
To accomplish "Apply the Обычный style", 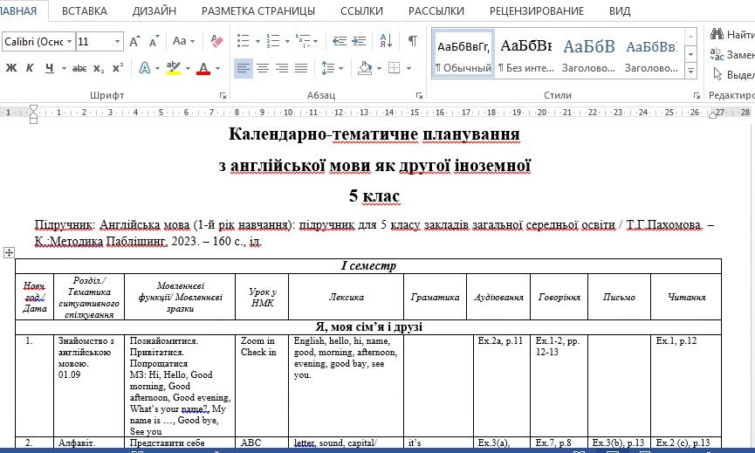I will (463, 55).
